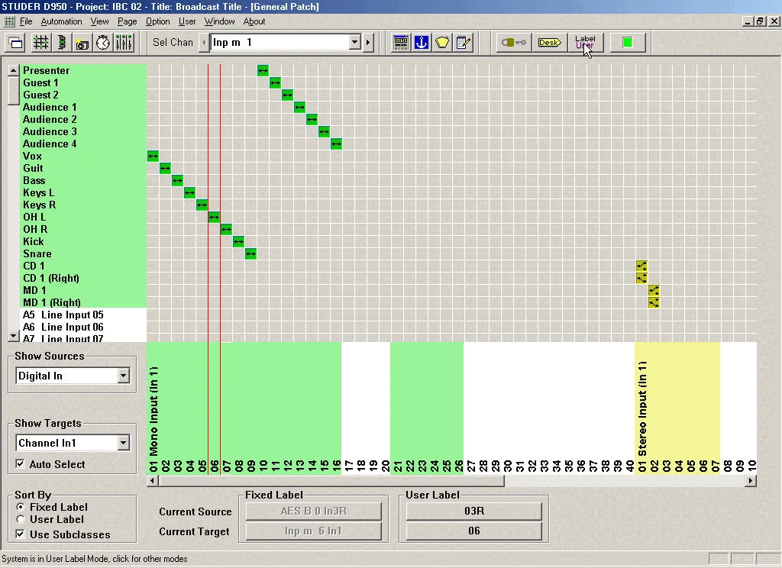
Task: Click the vertical source list scrollbar thumb
Action: tap(14, 90)
